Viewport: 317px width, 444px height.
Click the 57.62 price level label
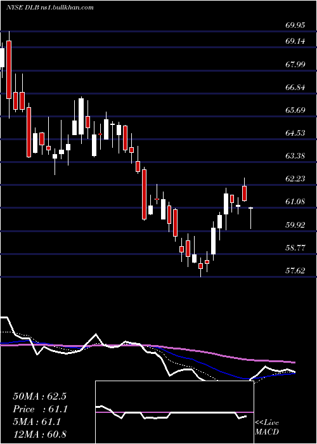coord(295,271)
